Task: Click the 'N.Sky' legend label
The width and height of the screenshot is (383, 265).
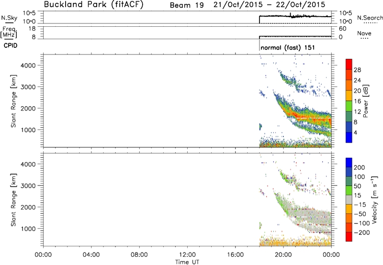Action: [9, 18]
